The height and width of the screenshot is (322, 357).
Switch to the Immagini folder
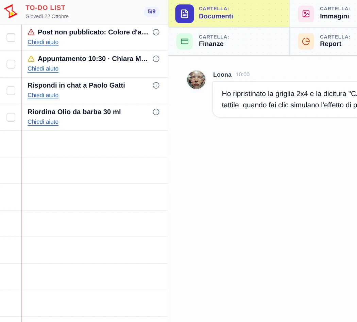tap(323, 14)
